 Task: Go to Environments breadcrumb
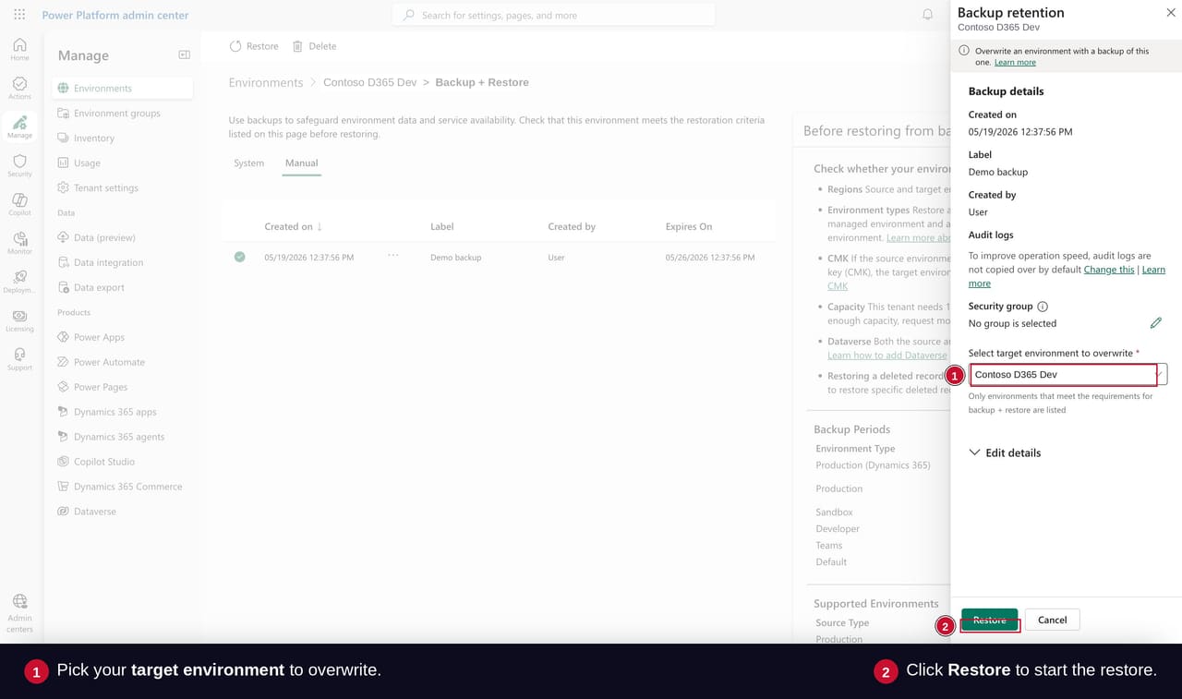tap(266, 83)
